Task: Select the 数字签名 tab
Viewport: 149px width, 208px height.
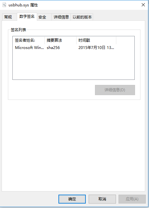Action: point(27,17)
